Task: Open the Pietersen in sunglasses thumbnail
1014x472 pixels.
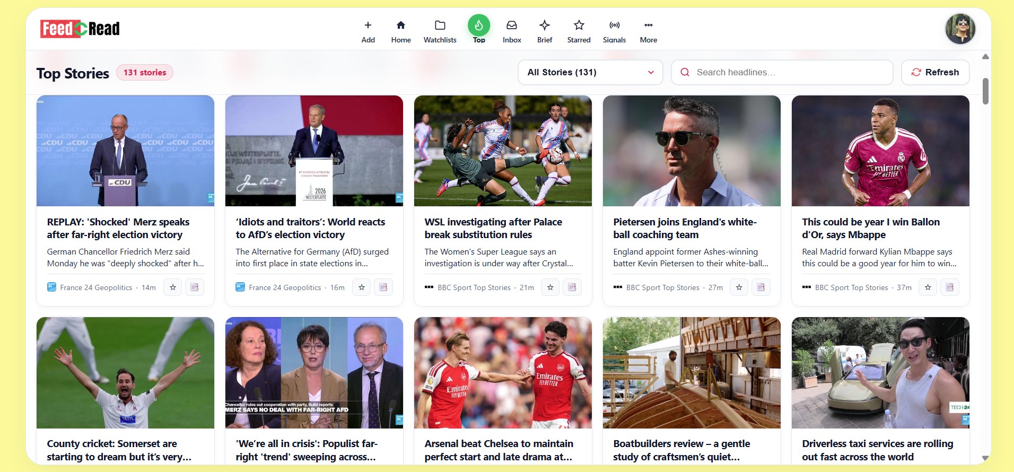Action: pyautogui.click(x=692, y=151)
